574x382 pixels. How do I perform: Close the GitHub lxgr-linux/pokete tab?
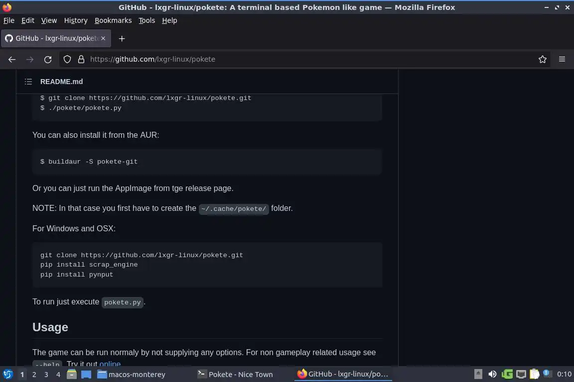point(103,38)
